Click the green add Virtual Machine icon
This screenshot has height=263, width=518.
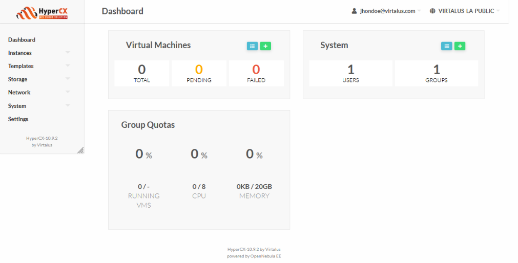[x=265, y=46]
